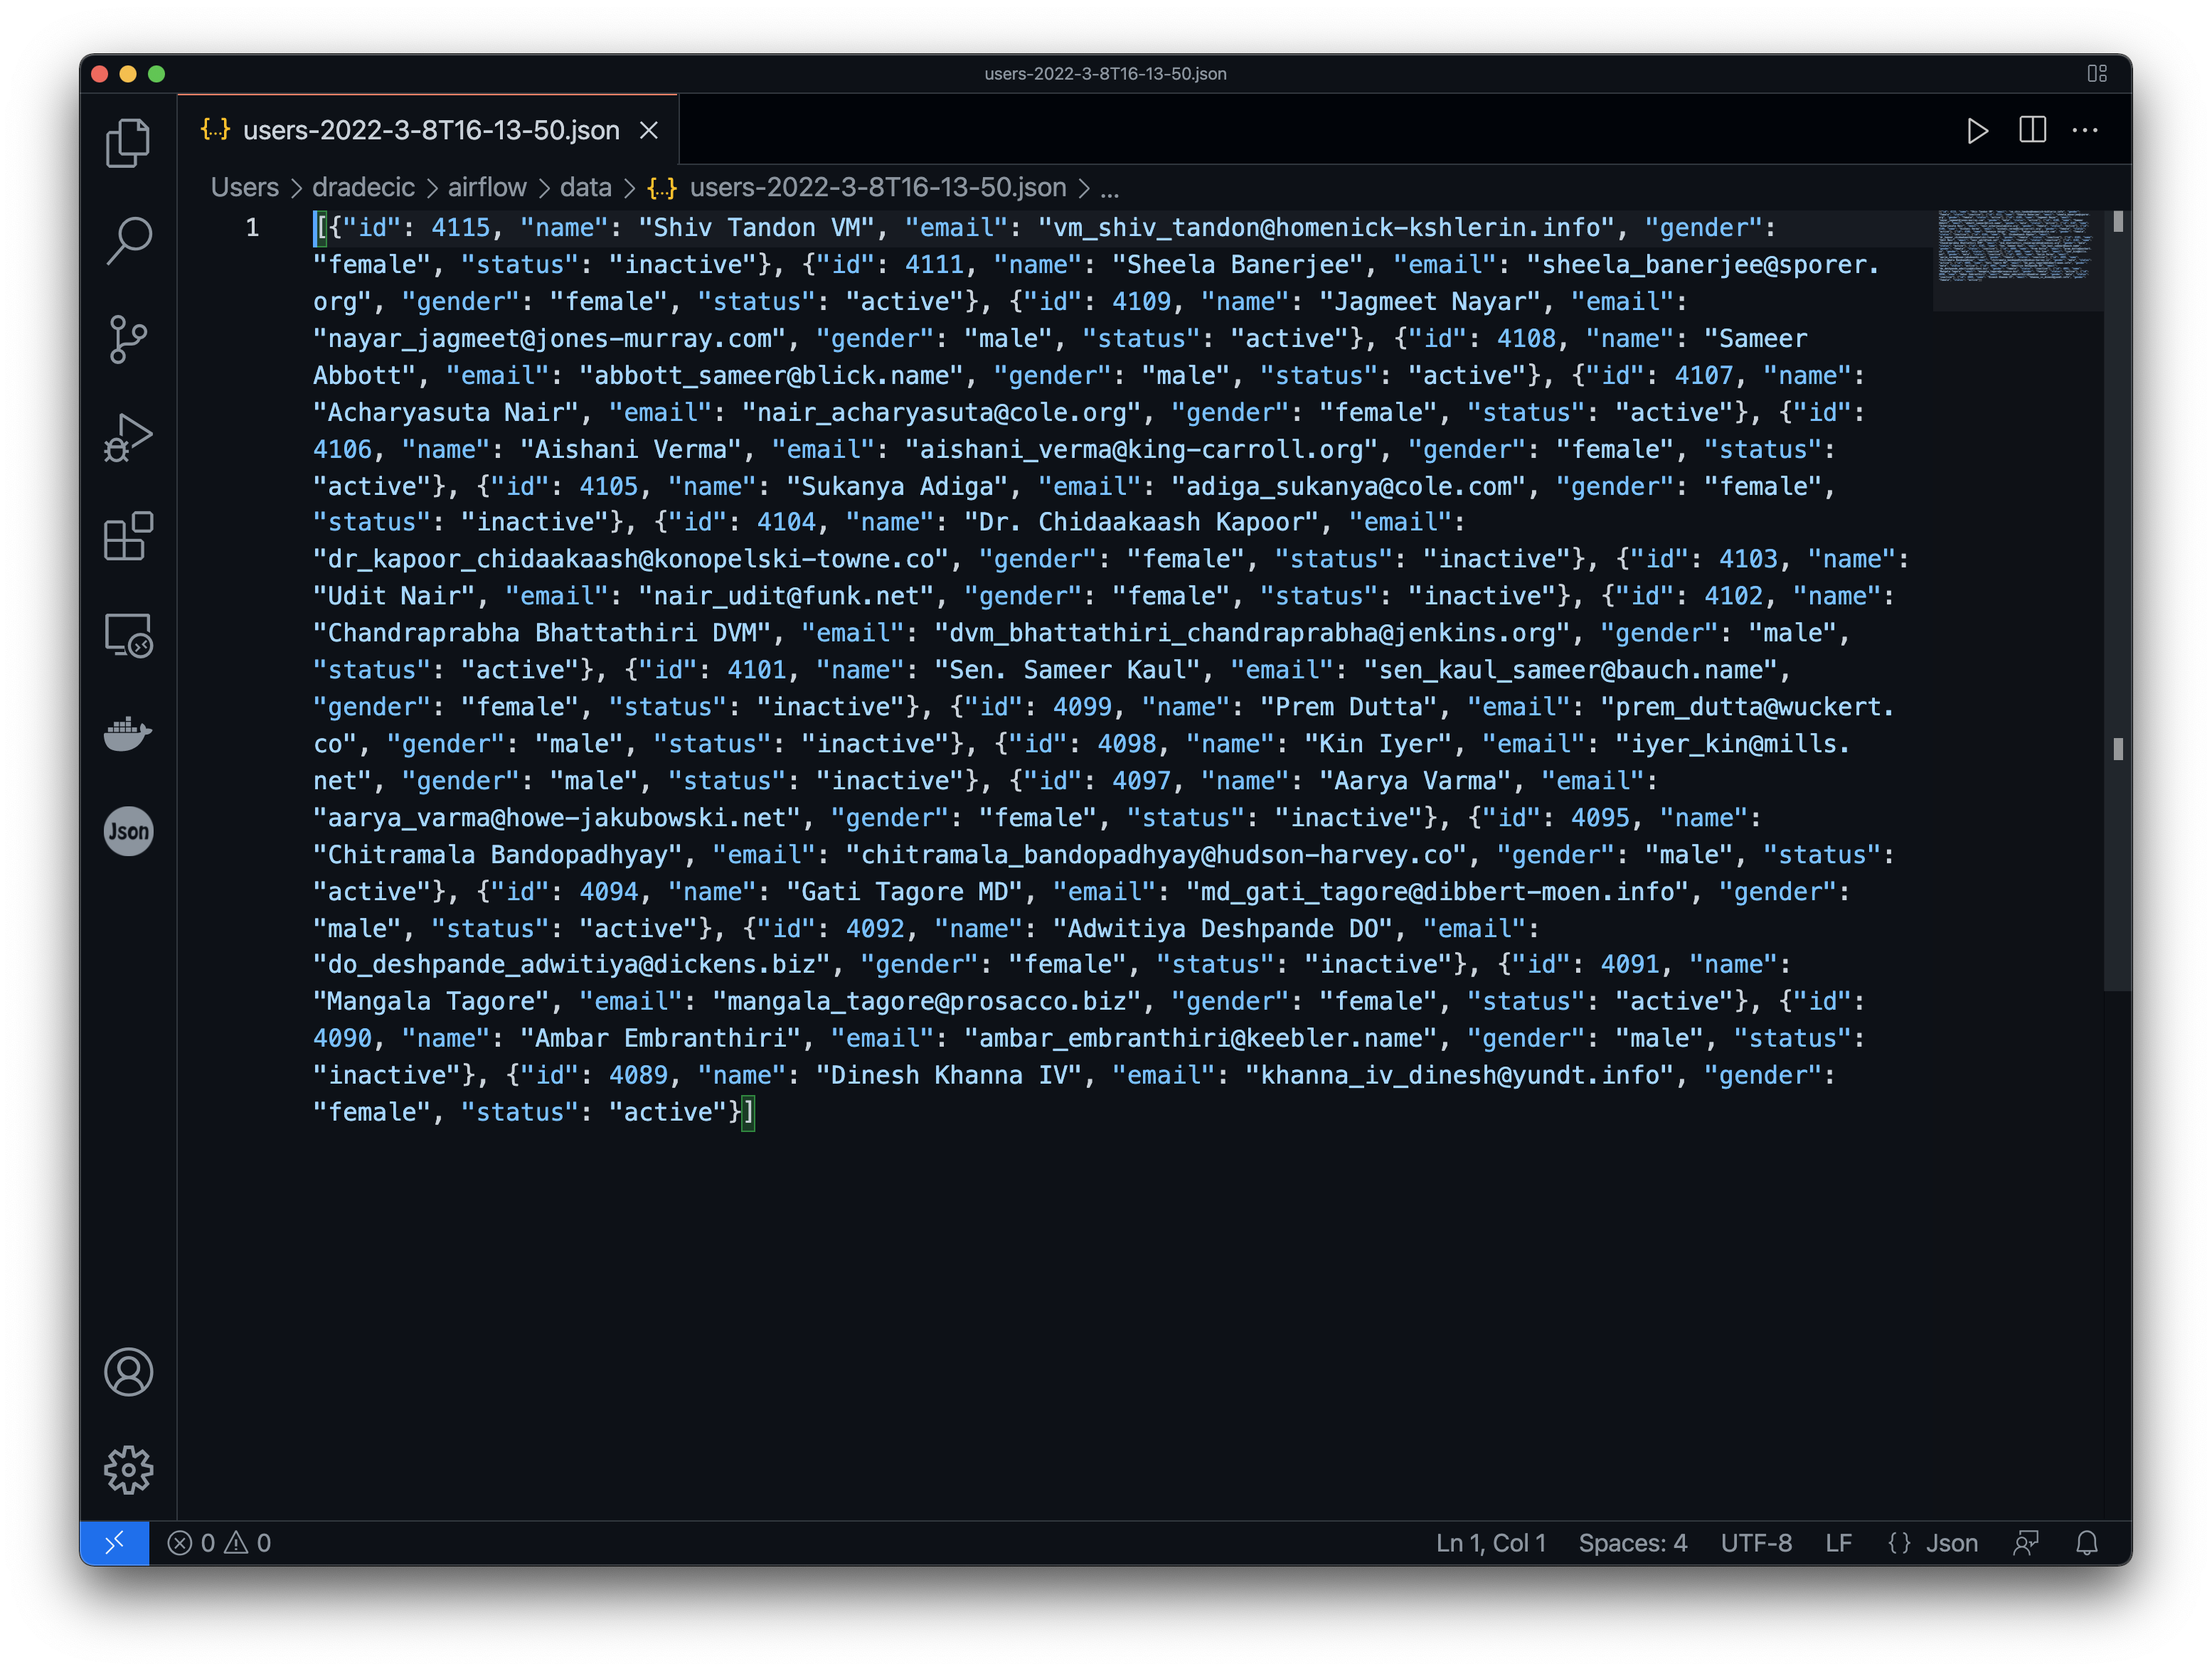Open the Manage settings gear menu
The width and height of the screenshot is (2212, 1671).
[x=128, y=1470]
